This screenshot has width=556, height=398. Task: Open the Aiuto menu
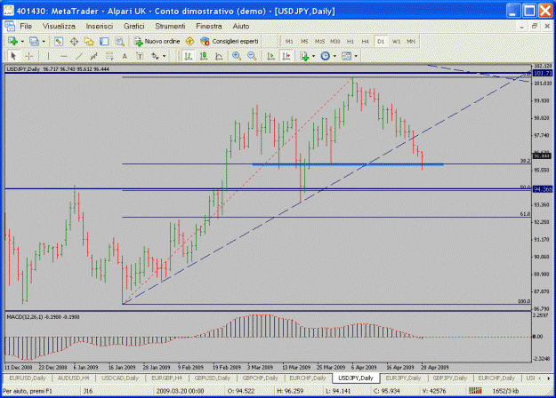click(241, 26)
